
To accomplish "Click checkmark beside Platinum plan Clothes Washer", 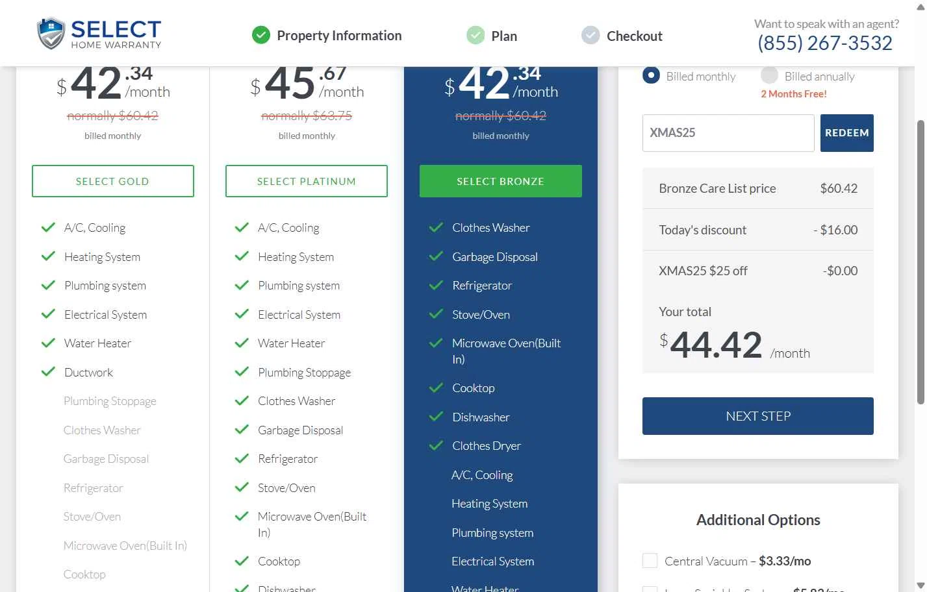I will (x=242, y=401).
